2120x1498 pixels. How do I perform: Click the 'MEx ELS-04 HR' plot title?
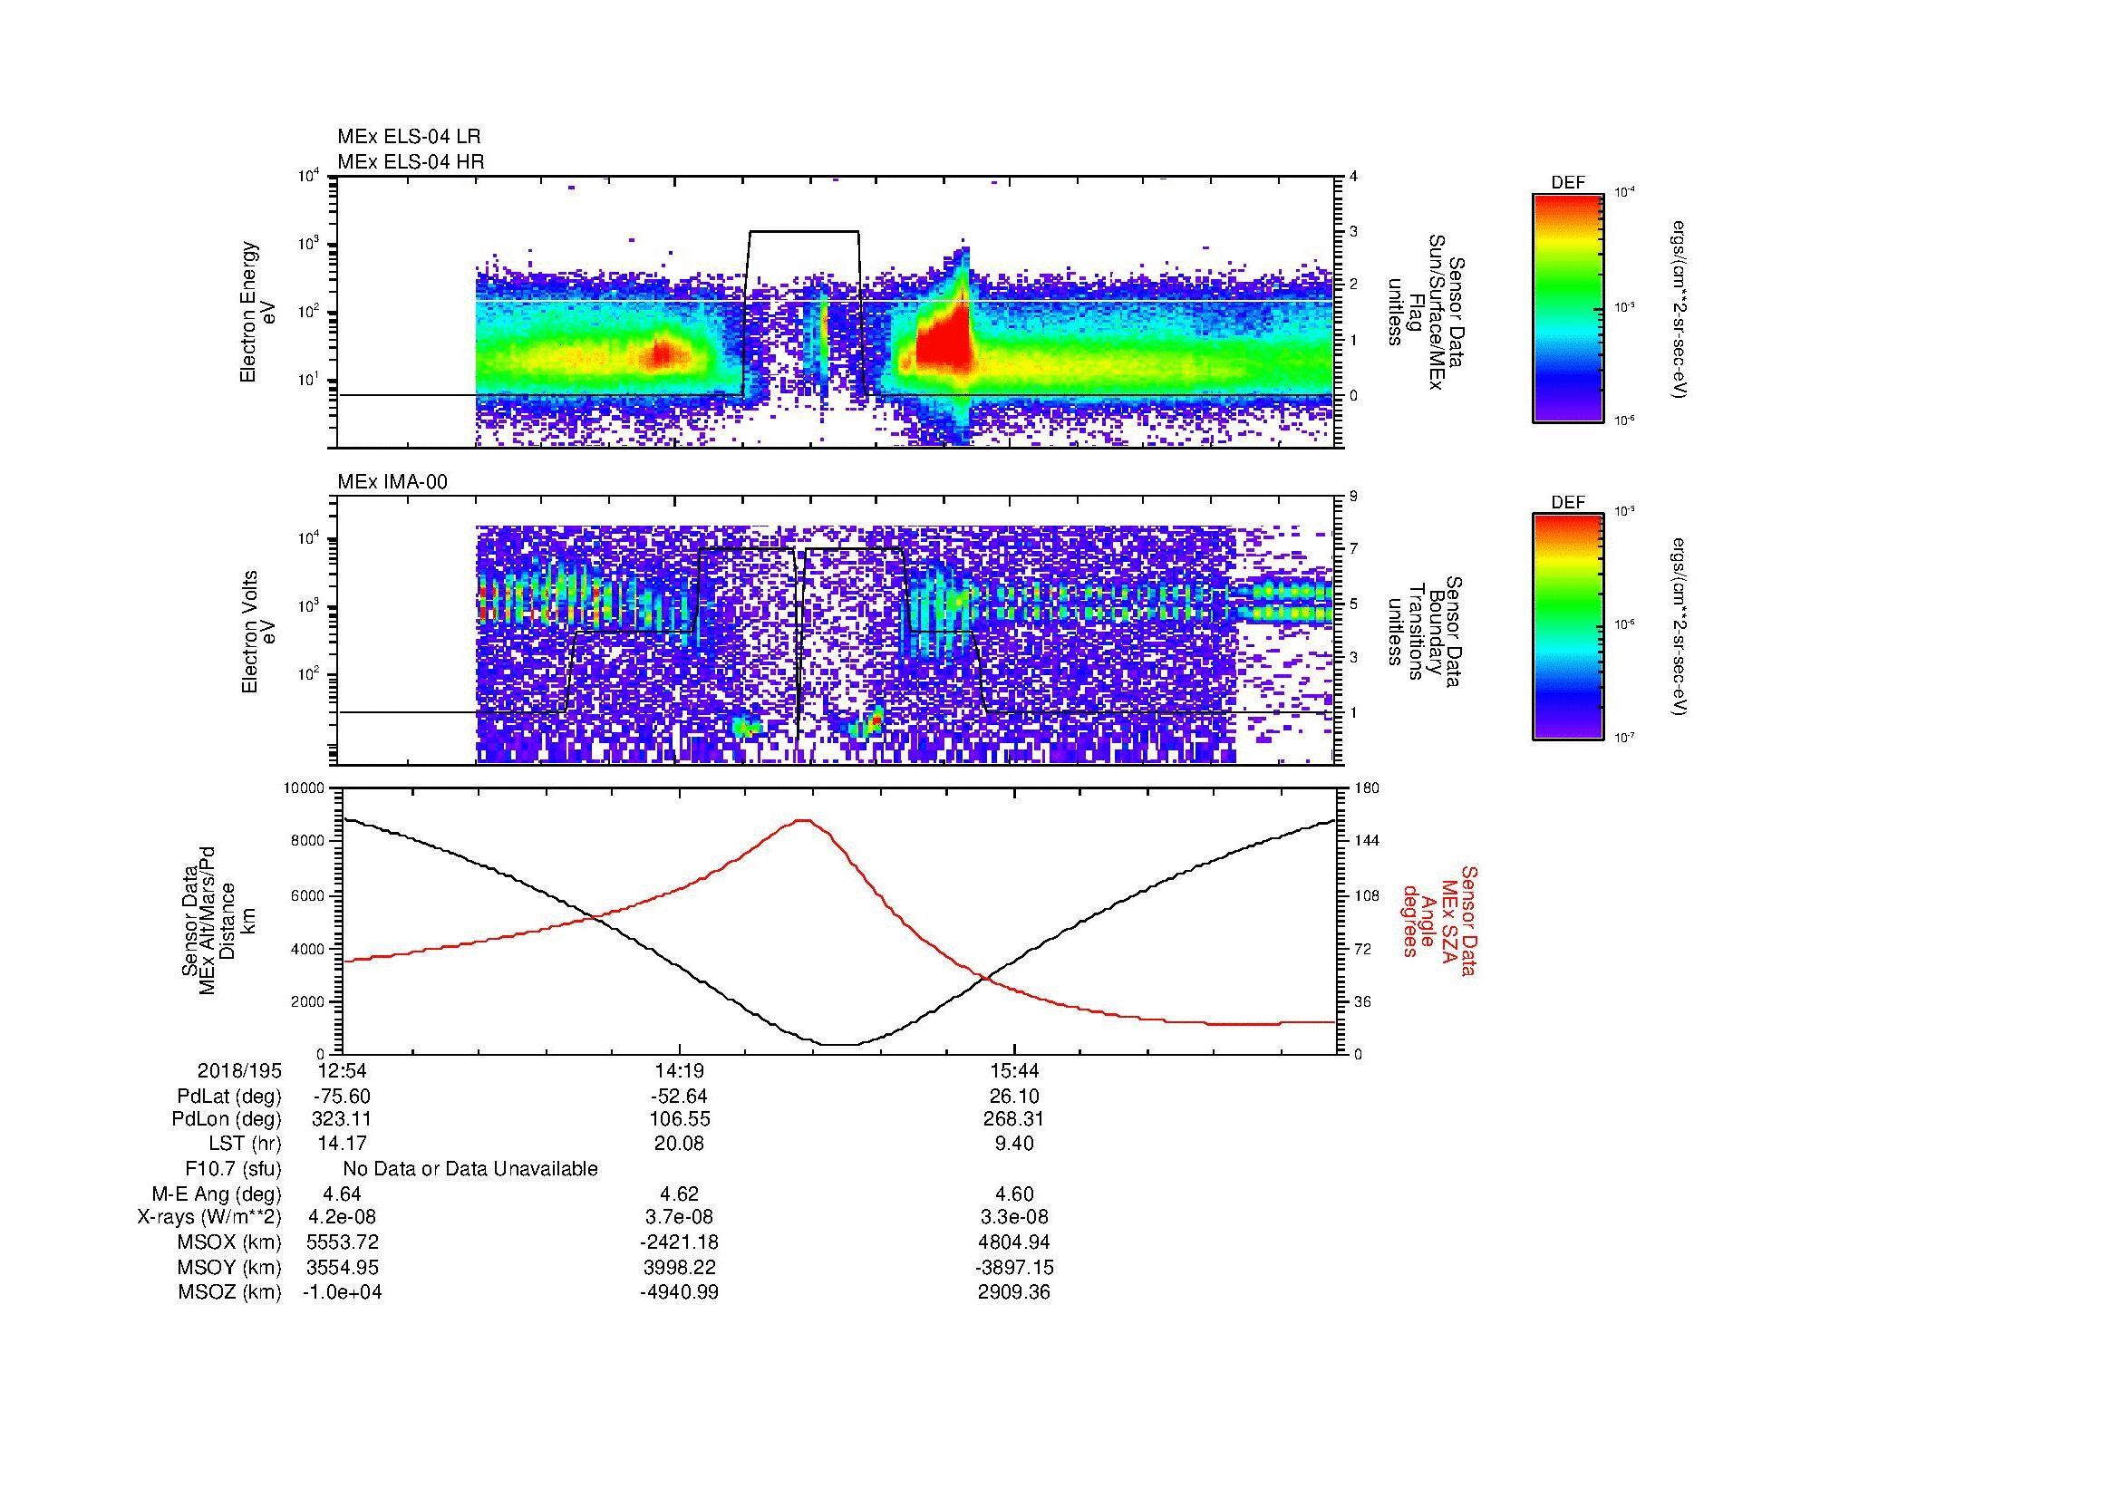pos(411,161)
